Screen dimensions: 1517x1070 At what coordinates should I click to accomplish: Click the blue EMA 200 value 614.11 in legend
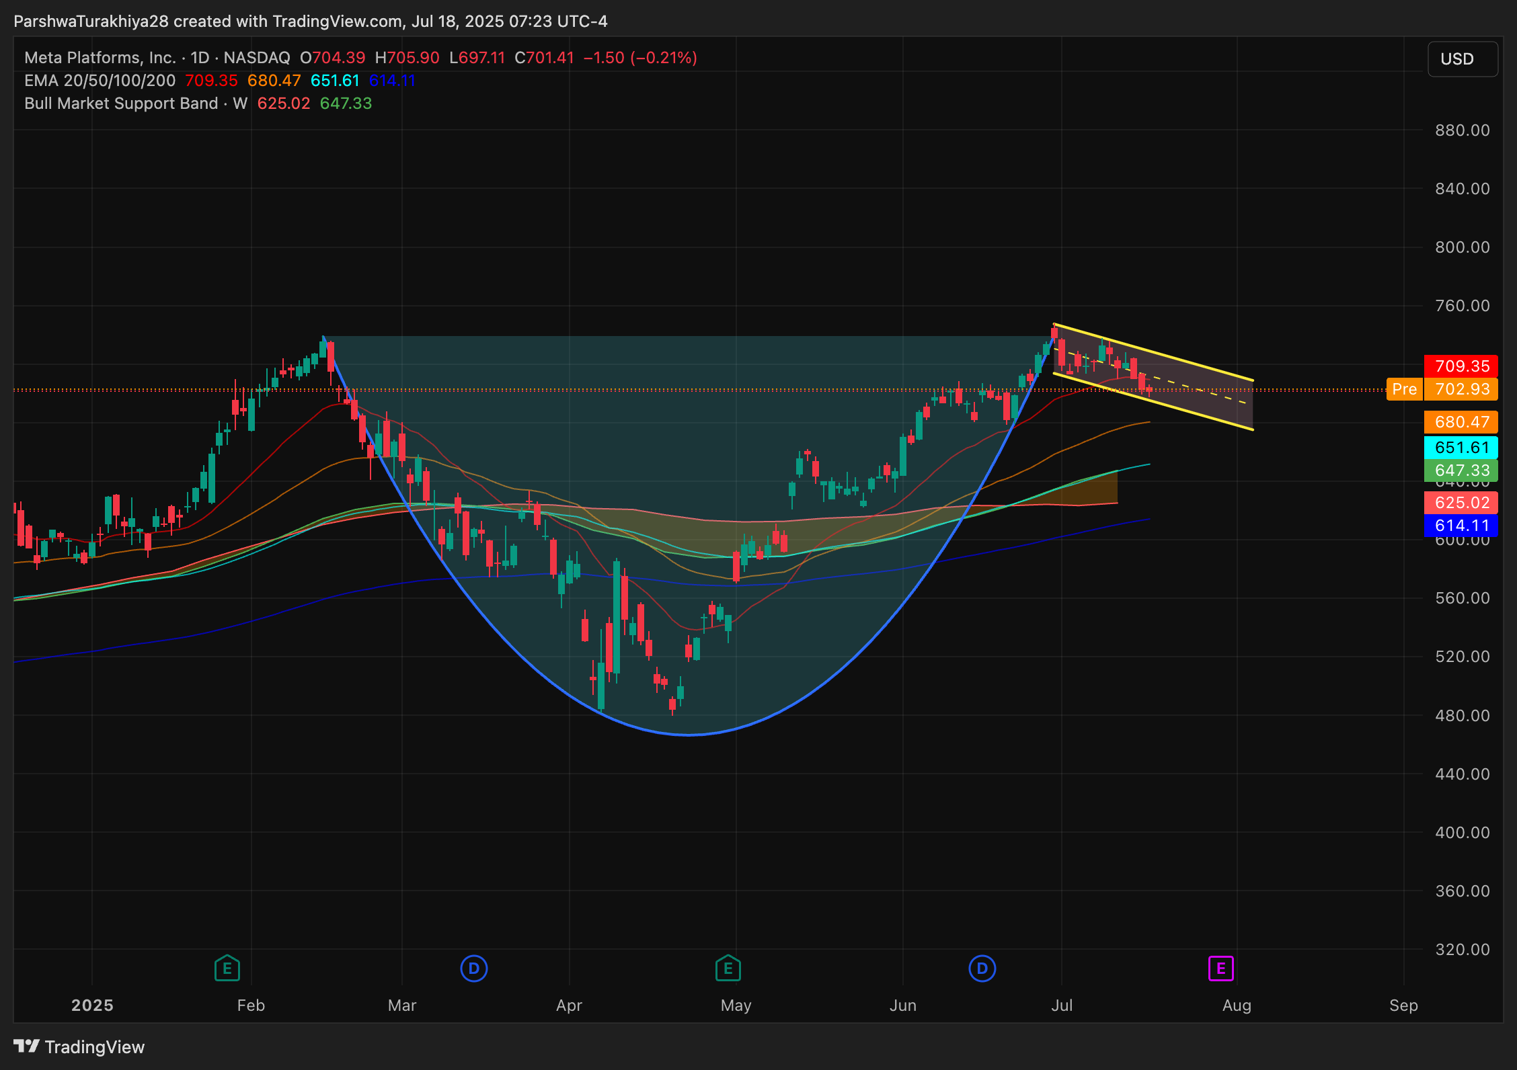tap(392, 81)
